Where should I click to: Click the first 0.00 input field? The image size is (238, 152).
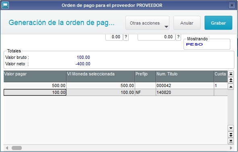(x=114, y=37)
